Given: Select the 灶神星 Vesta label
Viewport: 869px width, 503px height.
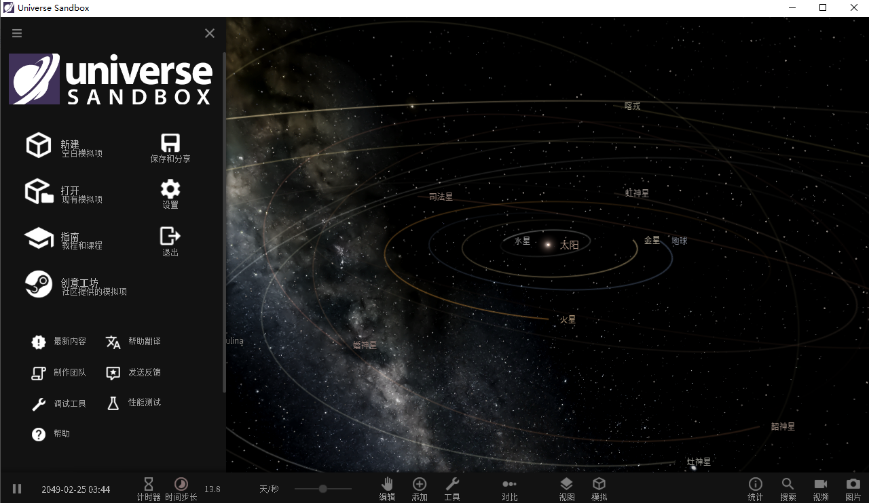Looking at the screenshot, I should (x=699, y=462).
